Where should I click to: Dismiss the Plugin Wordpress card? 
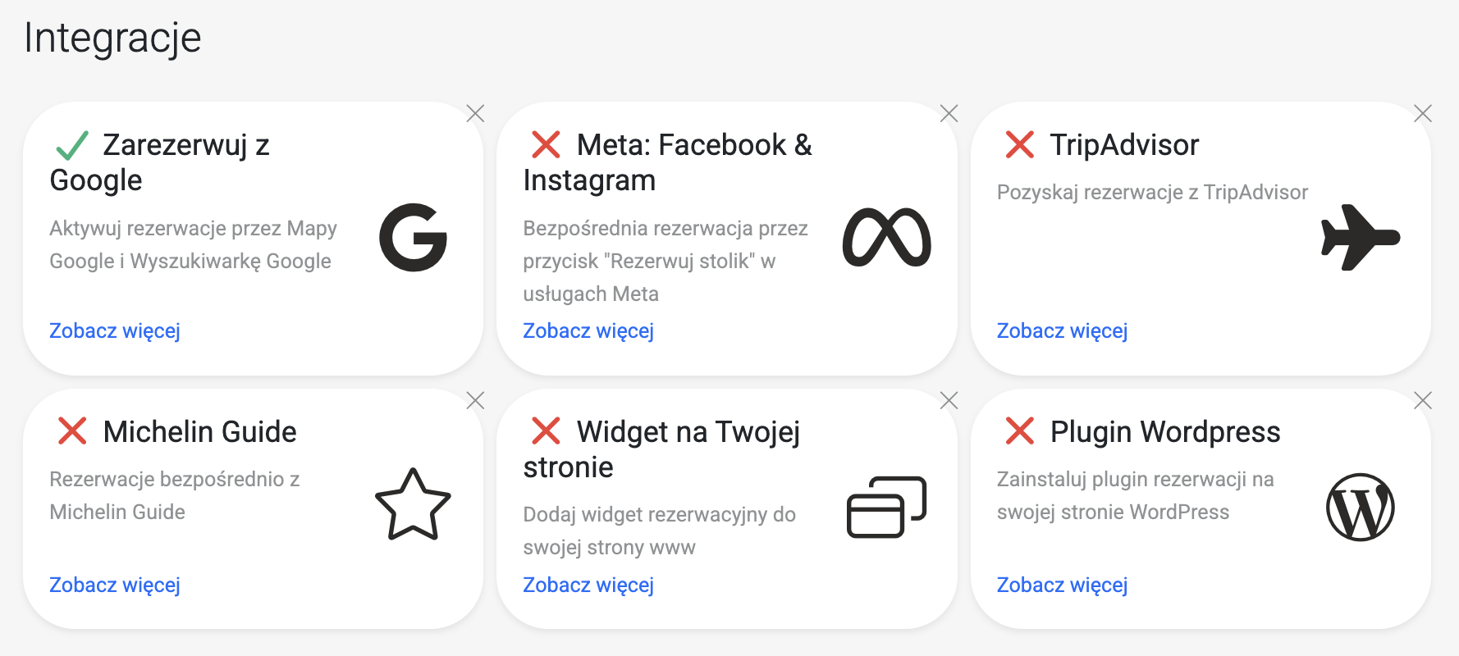click(1423, 400)
